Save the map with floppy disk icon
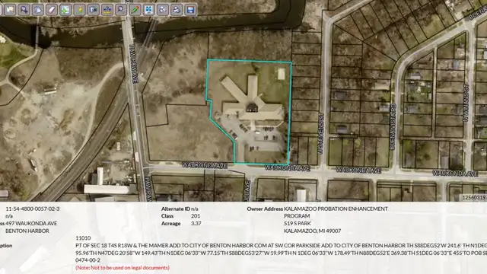This screenshot has width=487, height=274. (190, 10)
